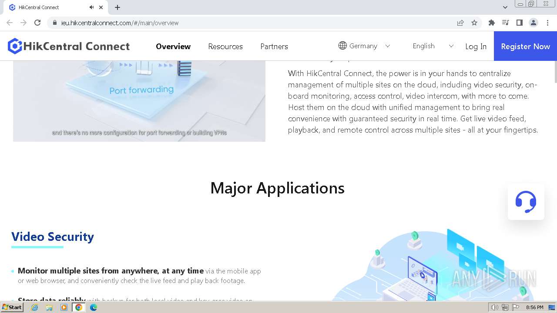Image resolution: width=557 pixels, height=313 pixels.
Task: Open the Overview navigation tab
Action: [173, 47]
